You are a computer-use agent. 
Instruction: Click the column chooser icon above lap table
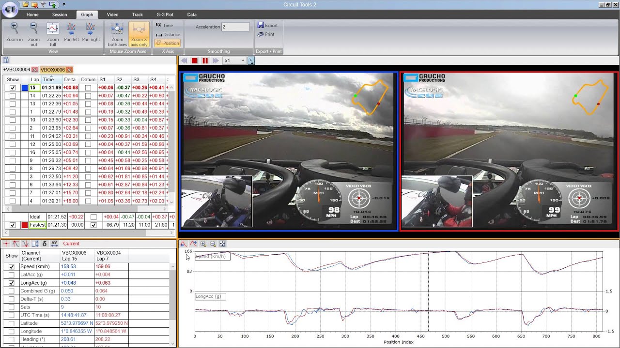tap(6, 60)
